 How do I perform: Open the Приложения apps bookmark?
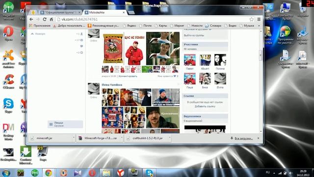click(40, 26)
